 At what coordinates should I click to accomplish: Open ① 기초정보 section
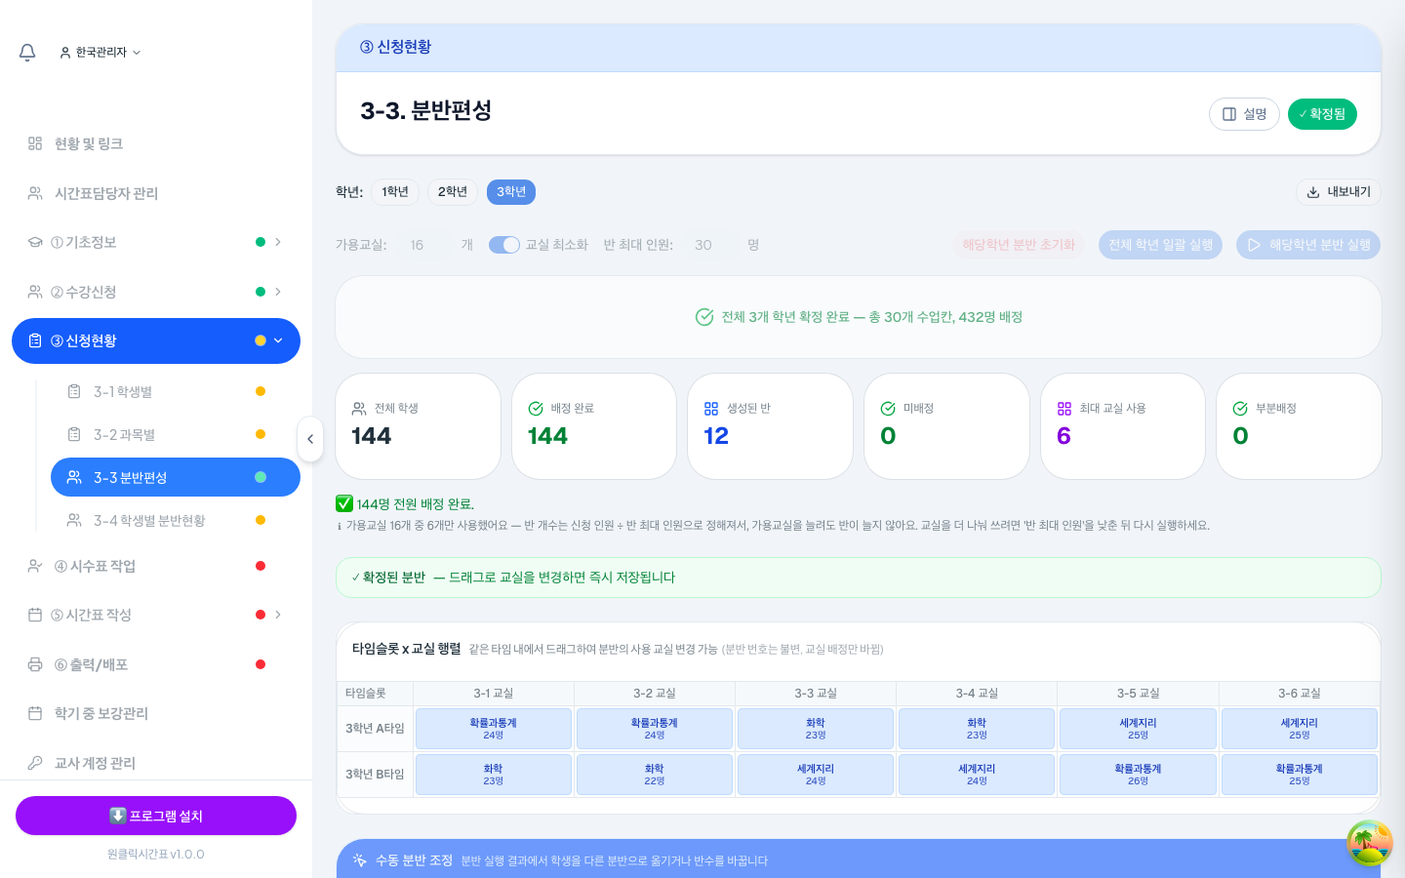click(156, 242)
